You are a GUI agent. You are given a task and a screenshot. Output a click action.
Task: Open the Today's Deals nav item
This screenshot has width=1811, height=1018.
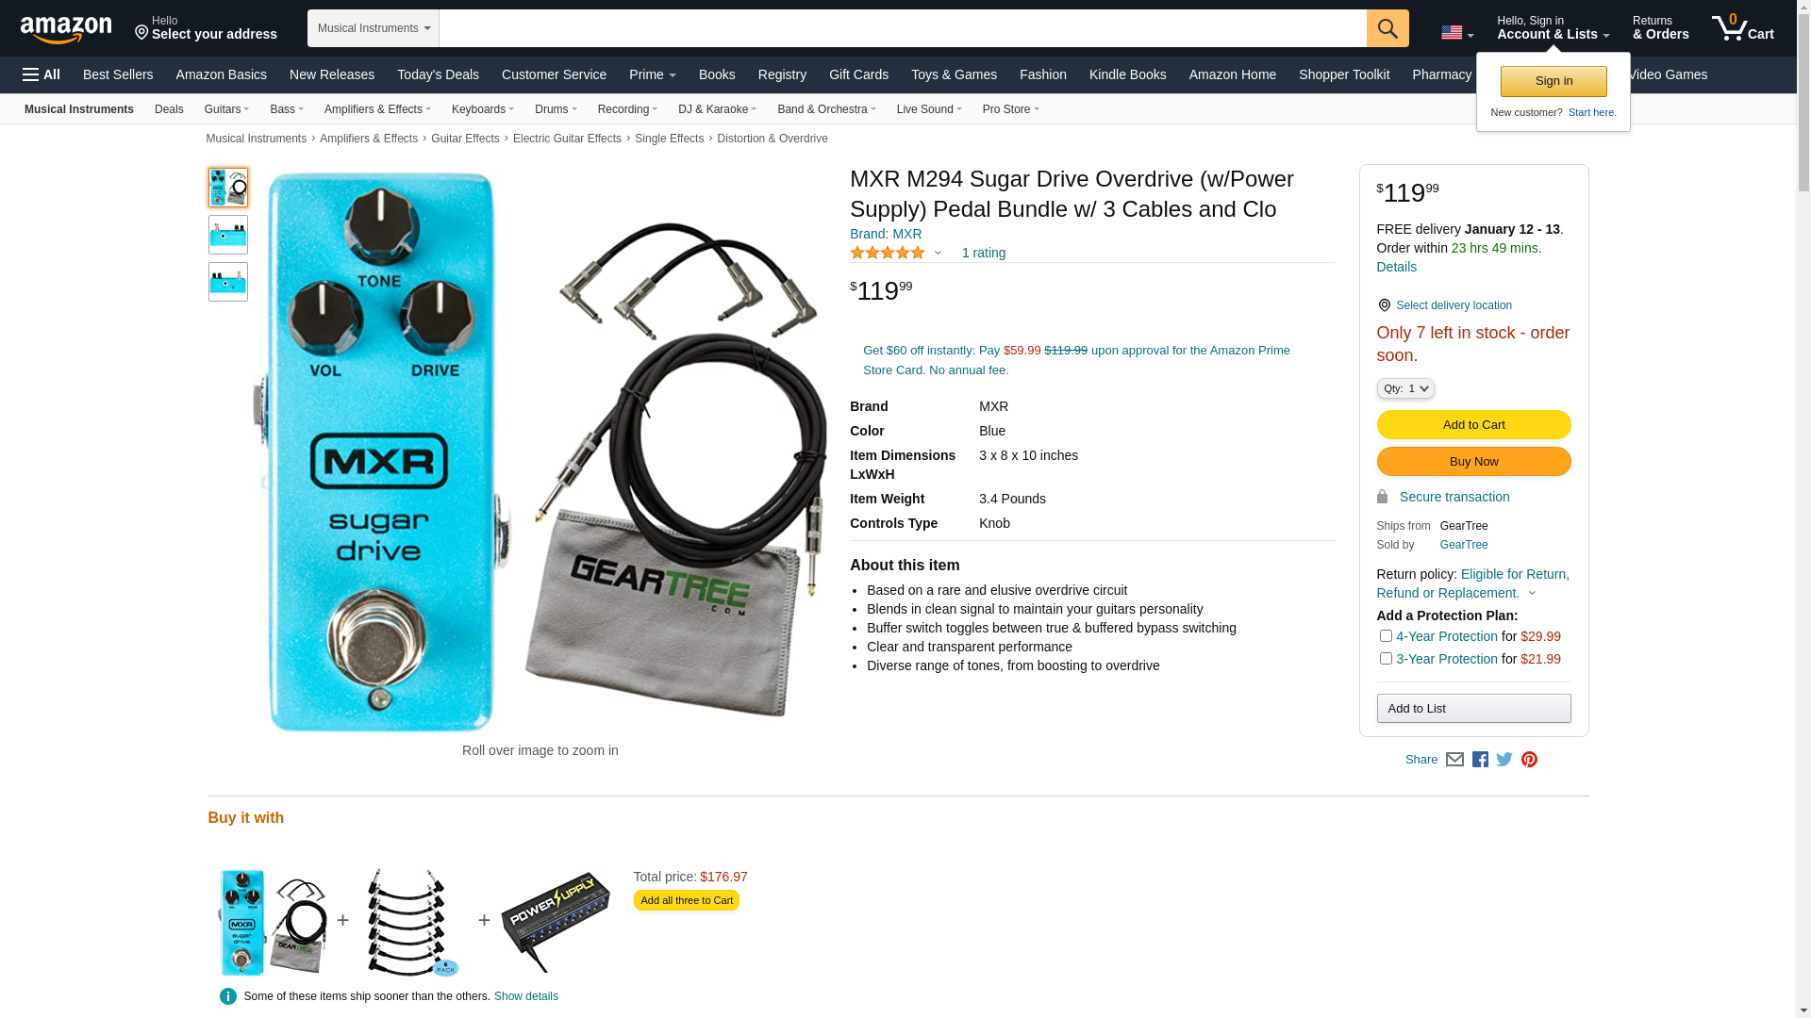(438, 74)
